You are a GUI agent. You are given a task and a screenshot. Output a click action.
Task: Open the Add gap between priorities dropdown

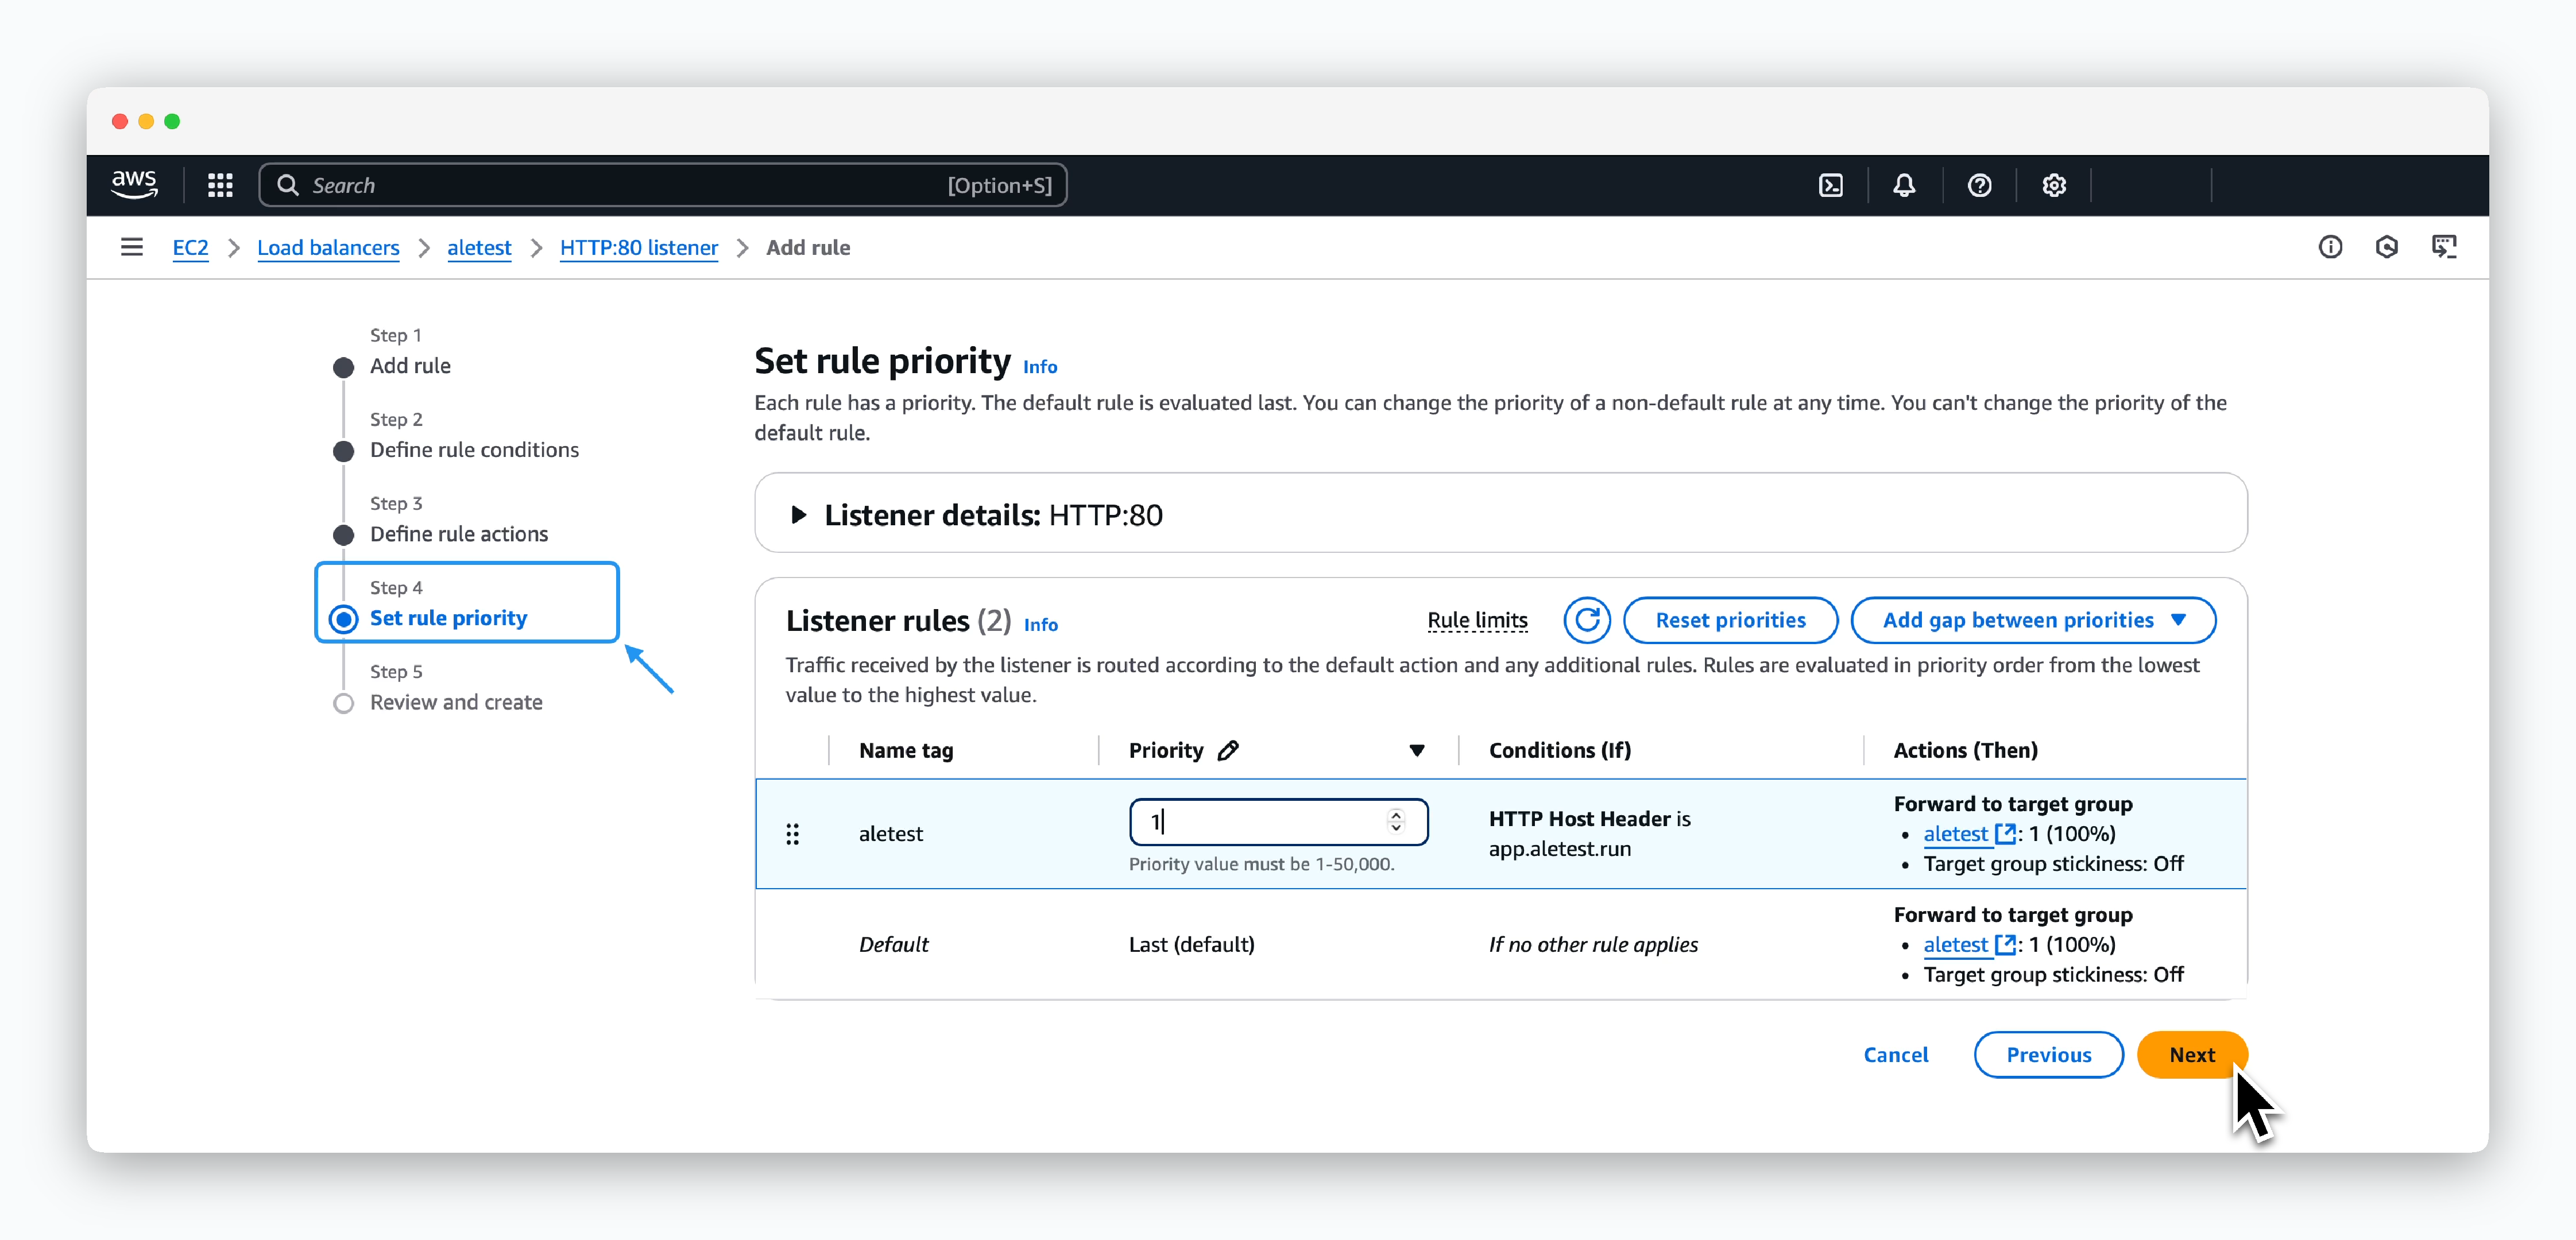(x=2033, y=620)
